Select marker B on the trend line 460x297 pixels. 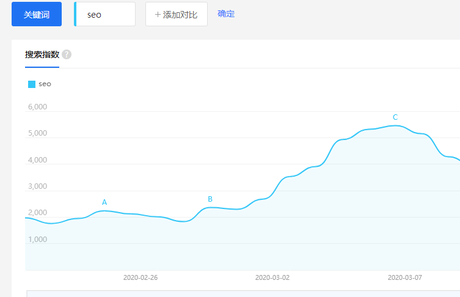click(x=210, y=199)
